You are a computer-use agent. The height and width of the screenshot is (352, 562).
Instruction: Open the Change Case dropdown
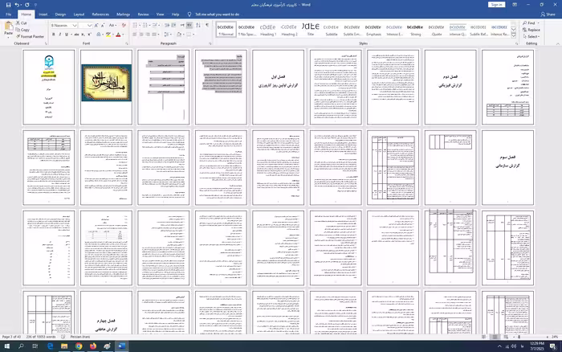pyautogui.click(x=112, y=26)
